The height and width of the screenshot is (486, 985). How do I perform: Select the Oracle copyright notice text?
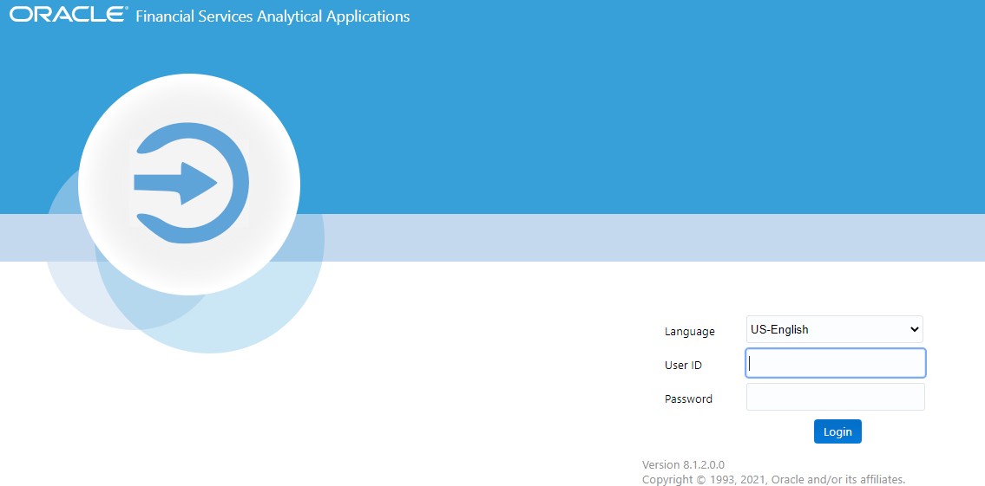pyautogui.click(x=773, y=480)
